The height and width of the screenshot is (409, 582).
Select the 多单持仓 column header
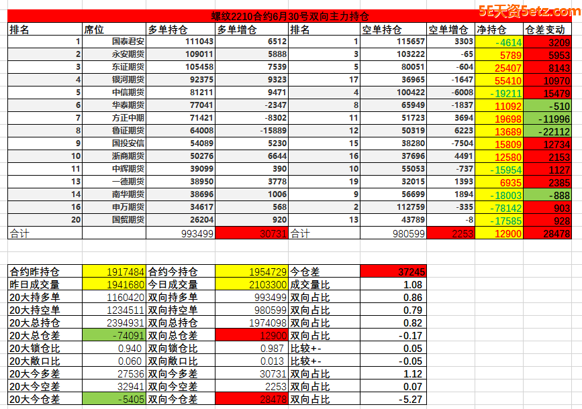[181, 30]
